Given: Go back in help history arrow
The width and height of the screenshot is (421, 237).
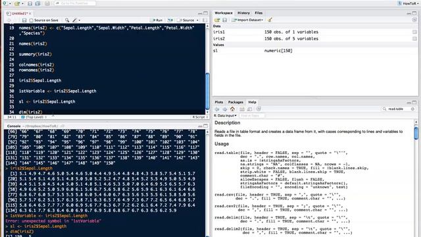Looking at the screenshot, I should click(217, 109).
